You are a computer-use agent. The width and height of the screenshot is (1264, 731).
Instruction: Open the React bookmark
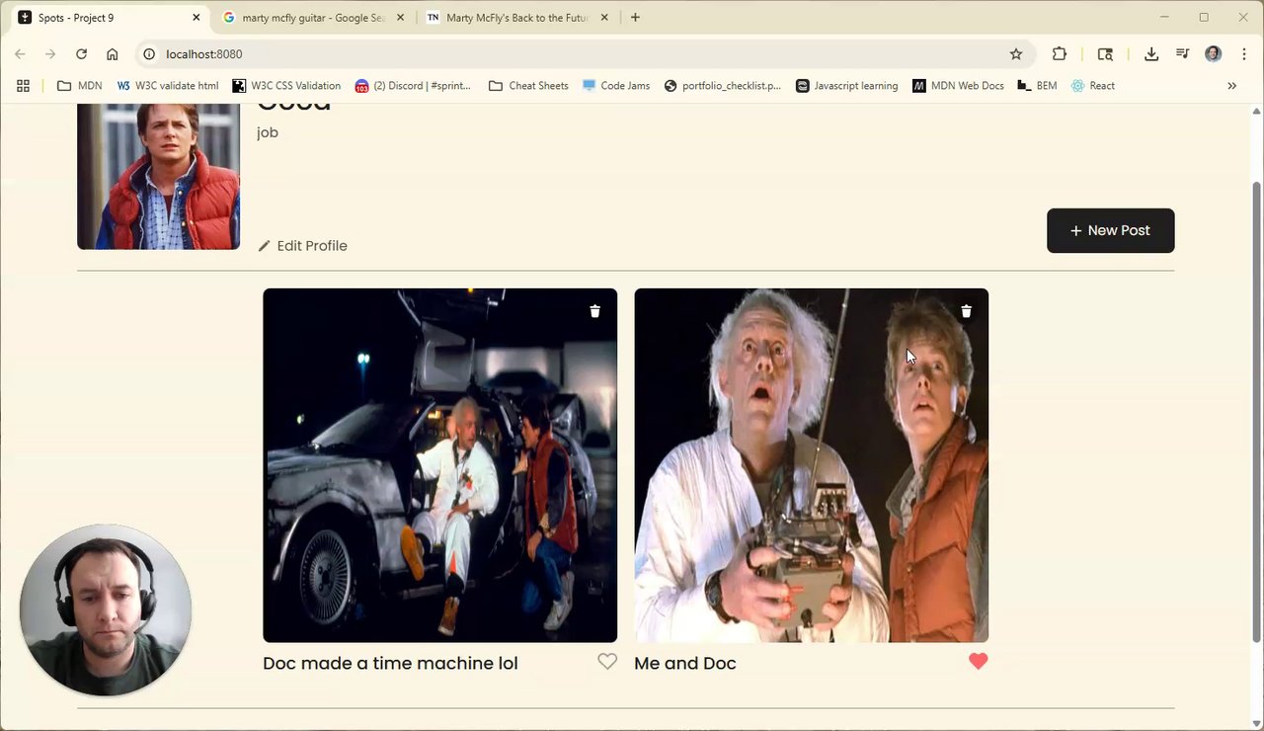tap(1093, 86)
